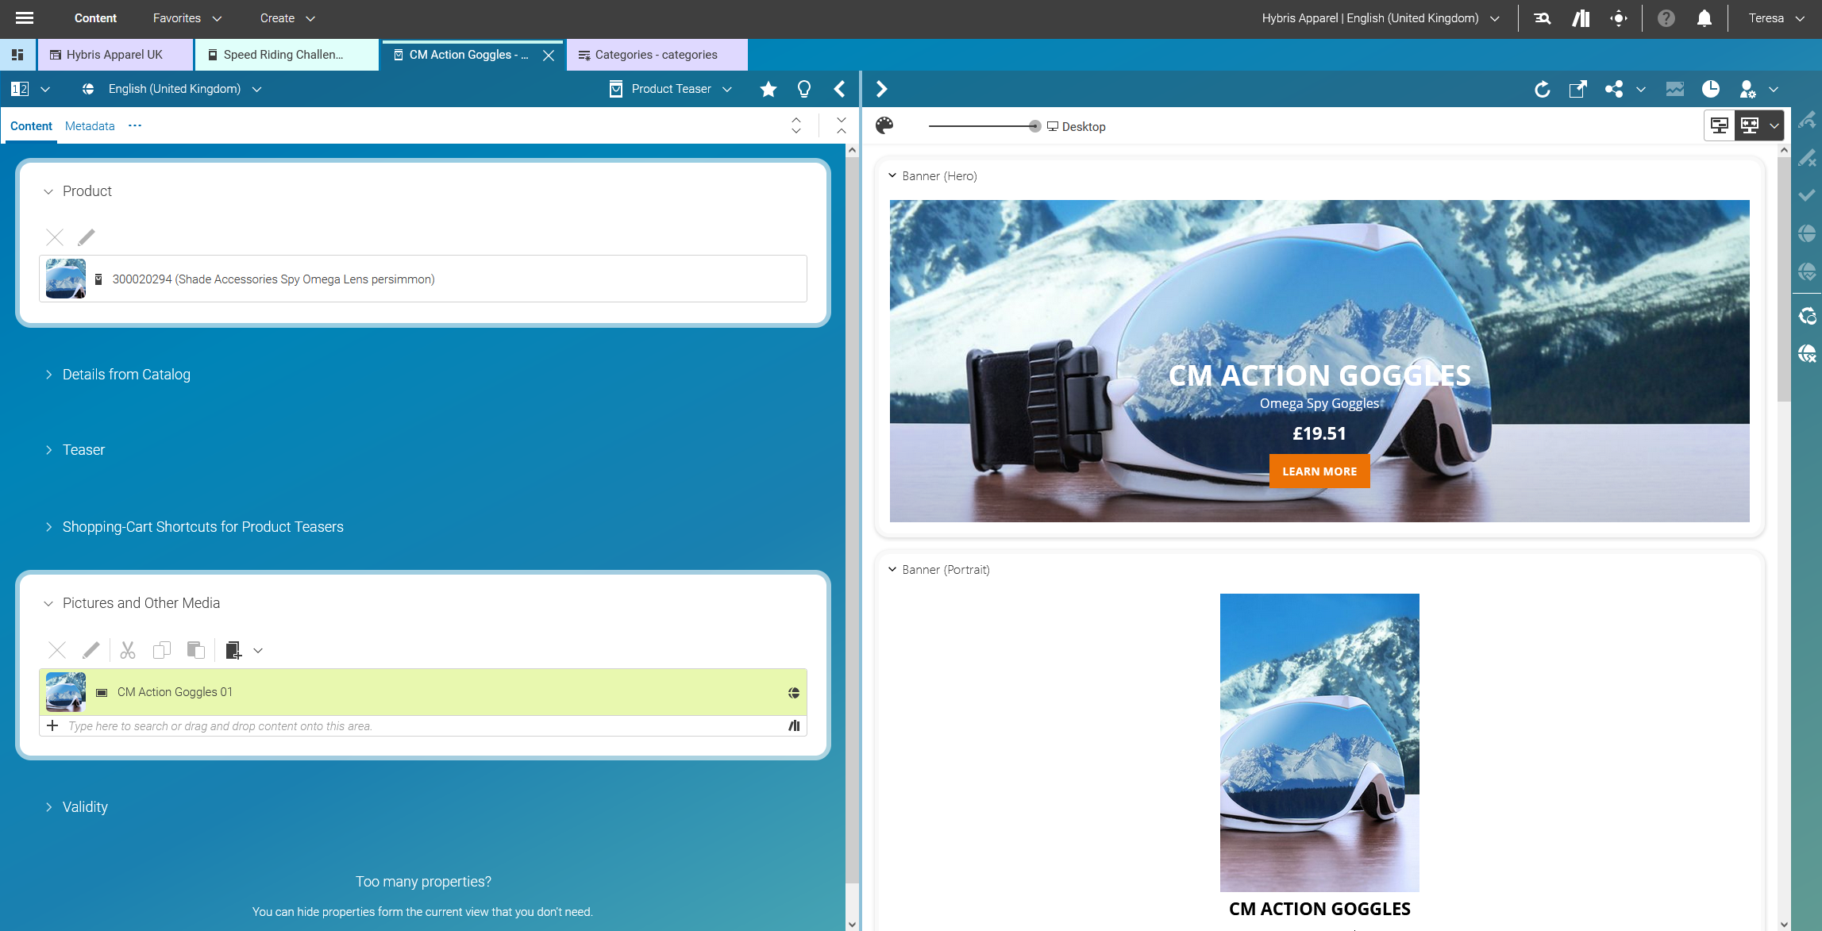Switch to the Metadata tab
The height and width of the screenshot is (931, 1822).
(89, 125)
